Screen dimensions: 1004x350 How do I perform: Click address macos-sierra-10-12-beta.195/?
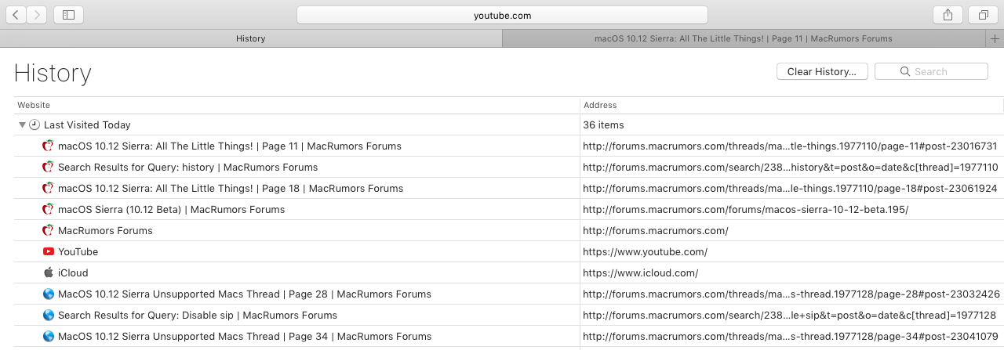tap(746, 209)
